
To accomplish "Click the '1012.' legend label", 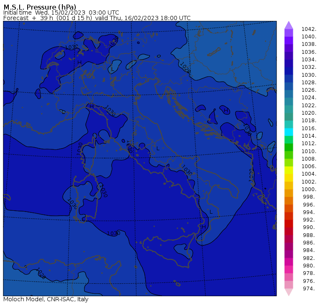I will (x=309, y=144).
